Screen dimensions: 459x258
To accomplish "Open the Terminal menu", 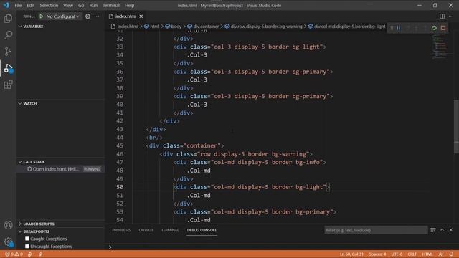I will click(x=111, y=5).
